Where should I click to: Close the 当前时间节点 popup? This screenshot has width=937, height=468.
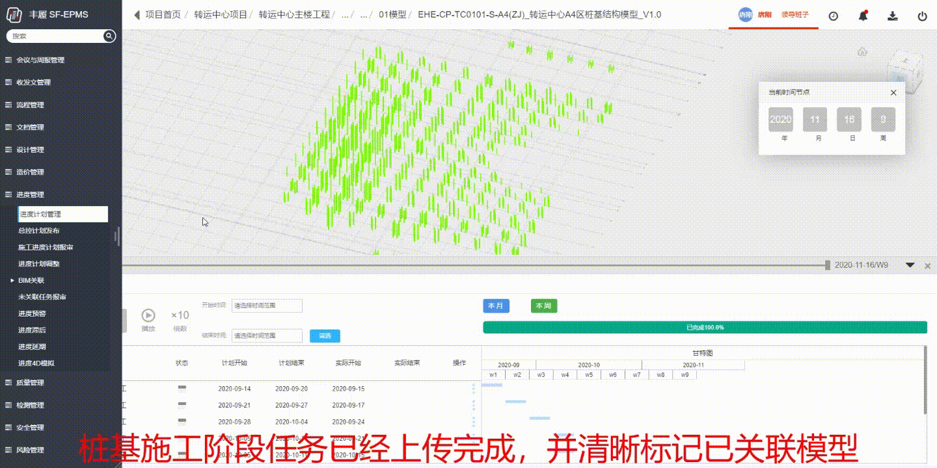click(893, 93)
